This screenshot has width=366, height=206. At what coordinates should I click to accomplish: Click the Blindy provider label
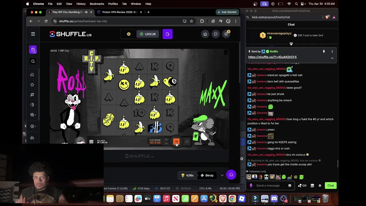207,175
